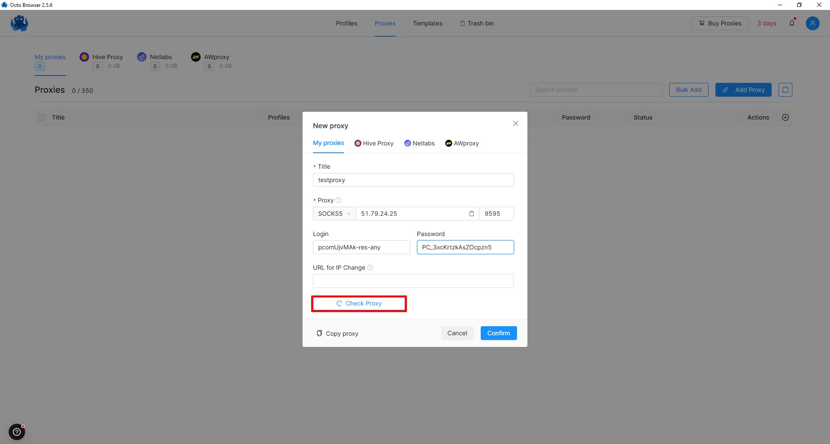Open the Trash bin page
830x444 pixels.
(476, 23)
